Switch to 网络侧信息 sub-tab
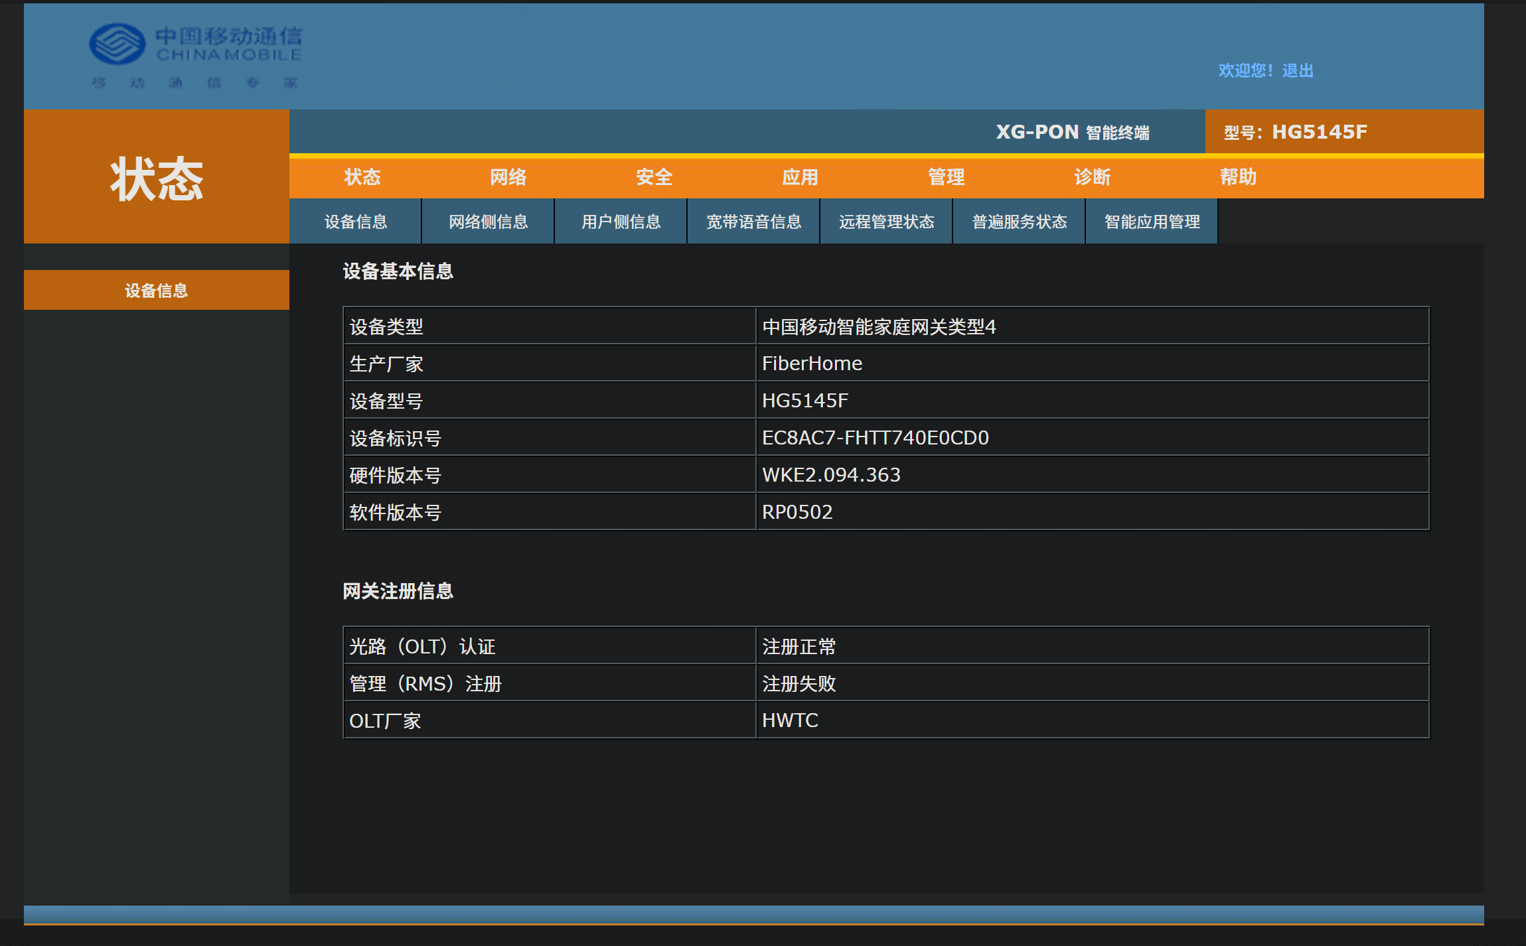The image size is (1526, 946). click(x=488, y=222)
